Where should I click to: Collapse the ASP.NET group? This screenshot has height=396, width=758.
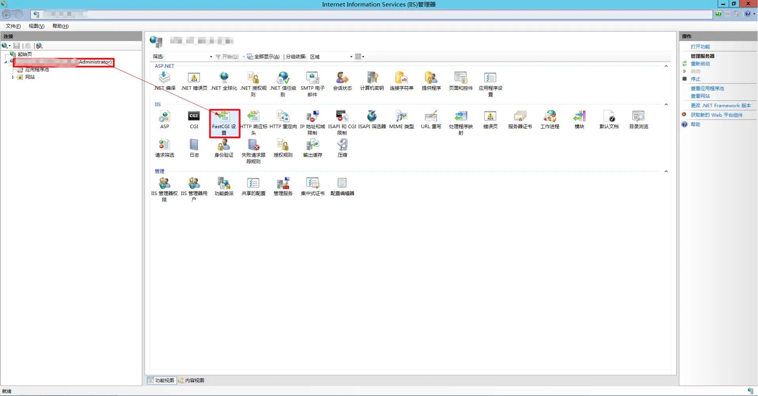pos(666,66)
